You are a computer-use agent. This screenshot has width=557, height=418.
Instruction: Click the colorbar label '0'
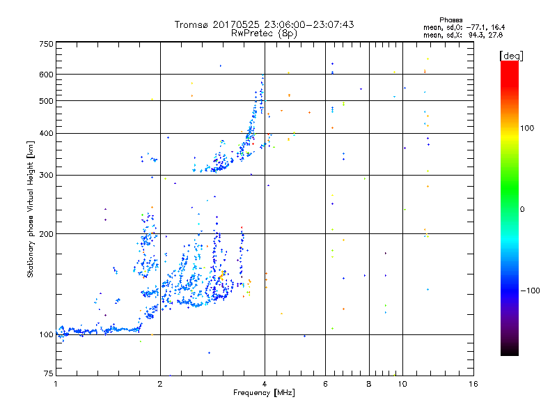point(522,210)
